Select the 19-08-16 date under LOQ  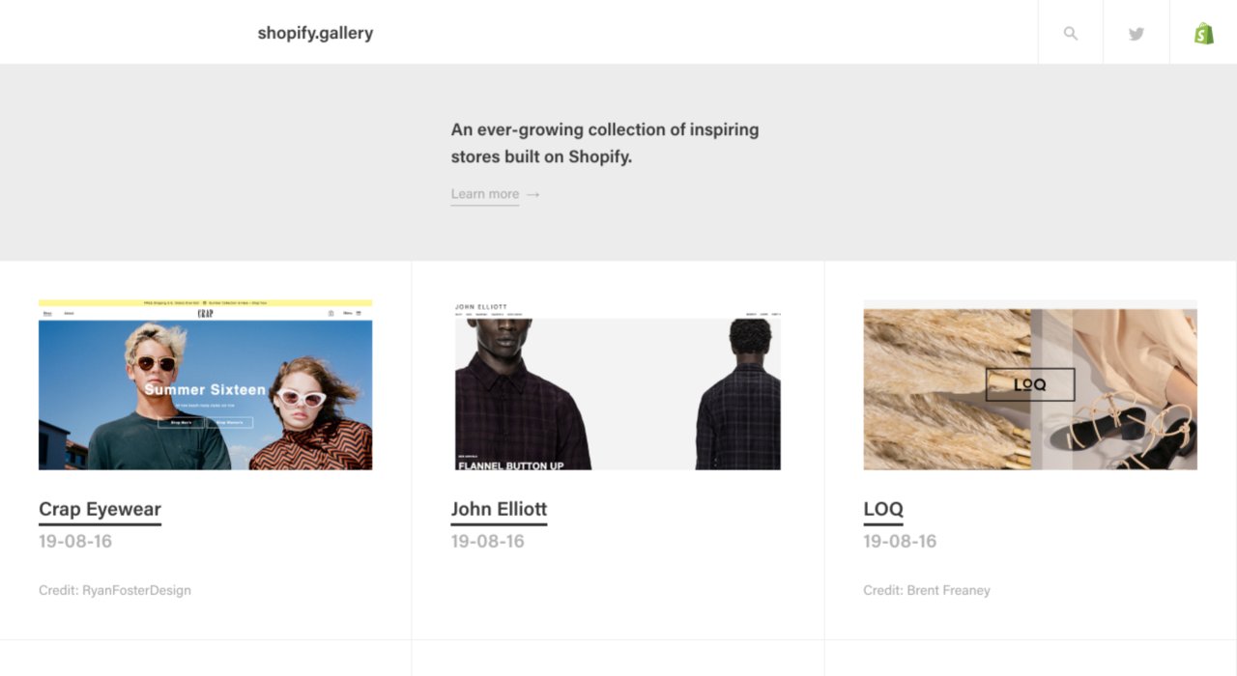[900, 541]
